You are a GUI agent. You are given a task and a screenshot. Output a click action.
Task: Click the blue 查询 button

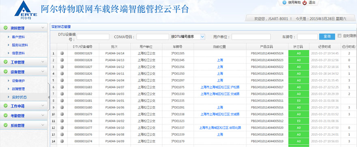pyautogui.click(x=327, y=37)
